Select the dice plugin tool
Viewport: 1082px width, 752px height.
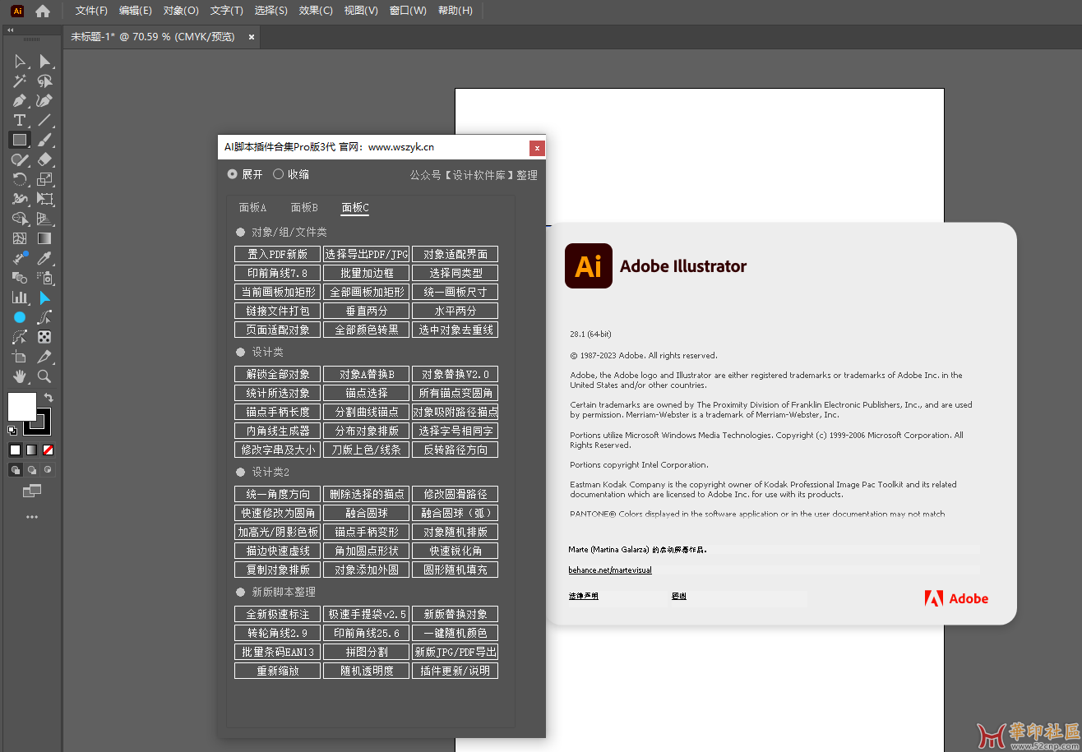pyautogui.click(x=44, y=337)
